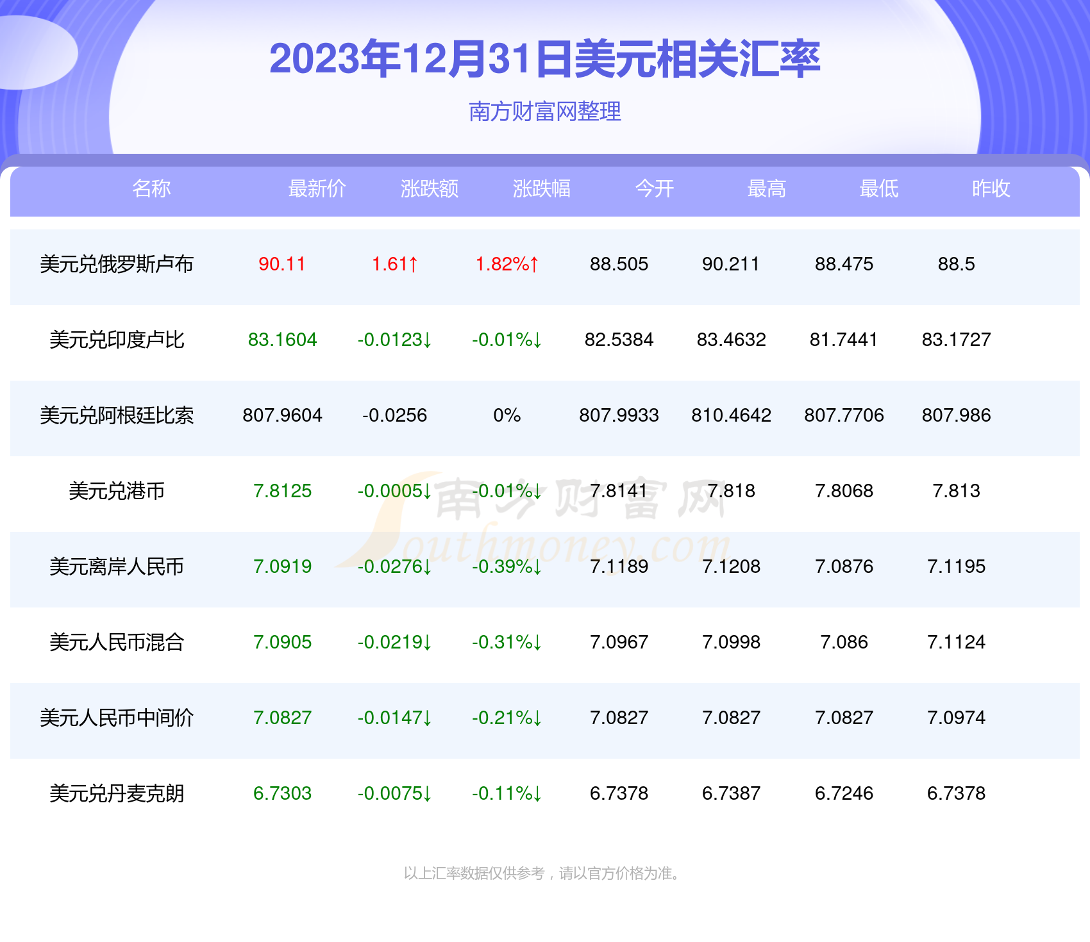This screenshot has height=942, width=1090.
Task: Click the 最高 column header
Action: click(766, 188)
